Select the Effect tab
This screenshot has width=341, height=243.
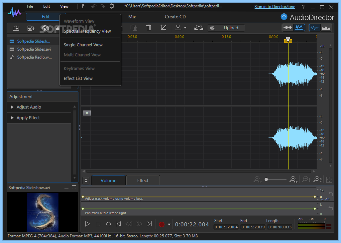[x=143, y=180]
